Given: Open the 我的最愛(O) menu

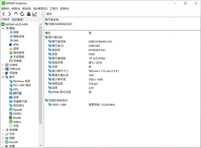Looking at the screenshot, I should pos(40,9).
